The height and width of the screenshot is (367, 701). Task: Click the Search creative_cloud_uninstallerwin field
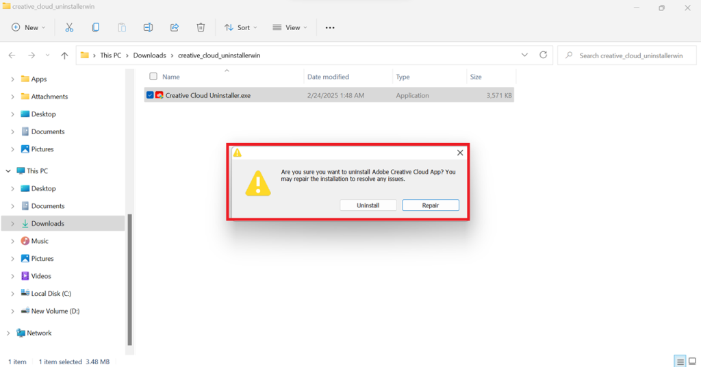627,55
